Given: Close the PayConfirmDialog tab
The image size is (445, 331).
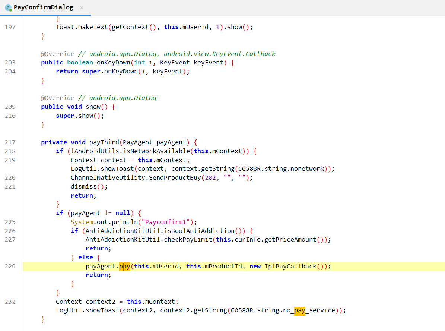Looking at the screenshot, I should tap(82, 7).
